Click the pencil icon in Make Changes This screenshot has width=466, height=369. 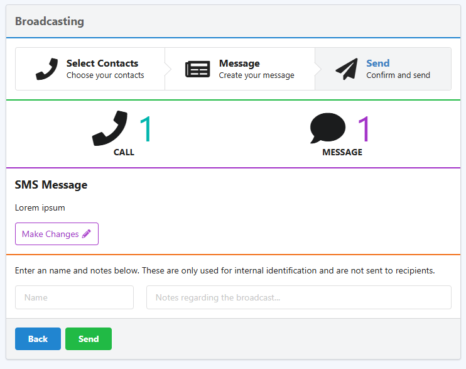click(x=87, y=234)
